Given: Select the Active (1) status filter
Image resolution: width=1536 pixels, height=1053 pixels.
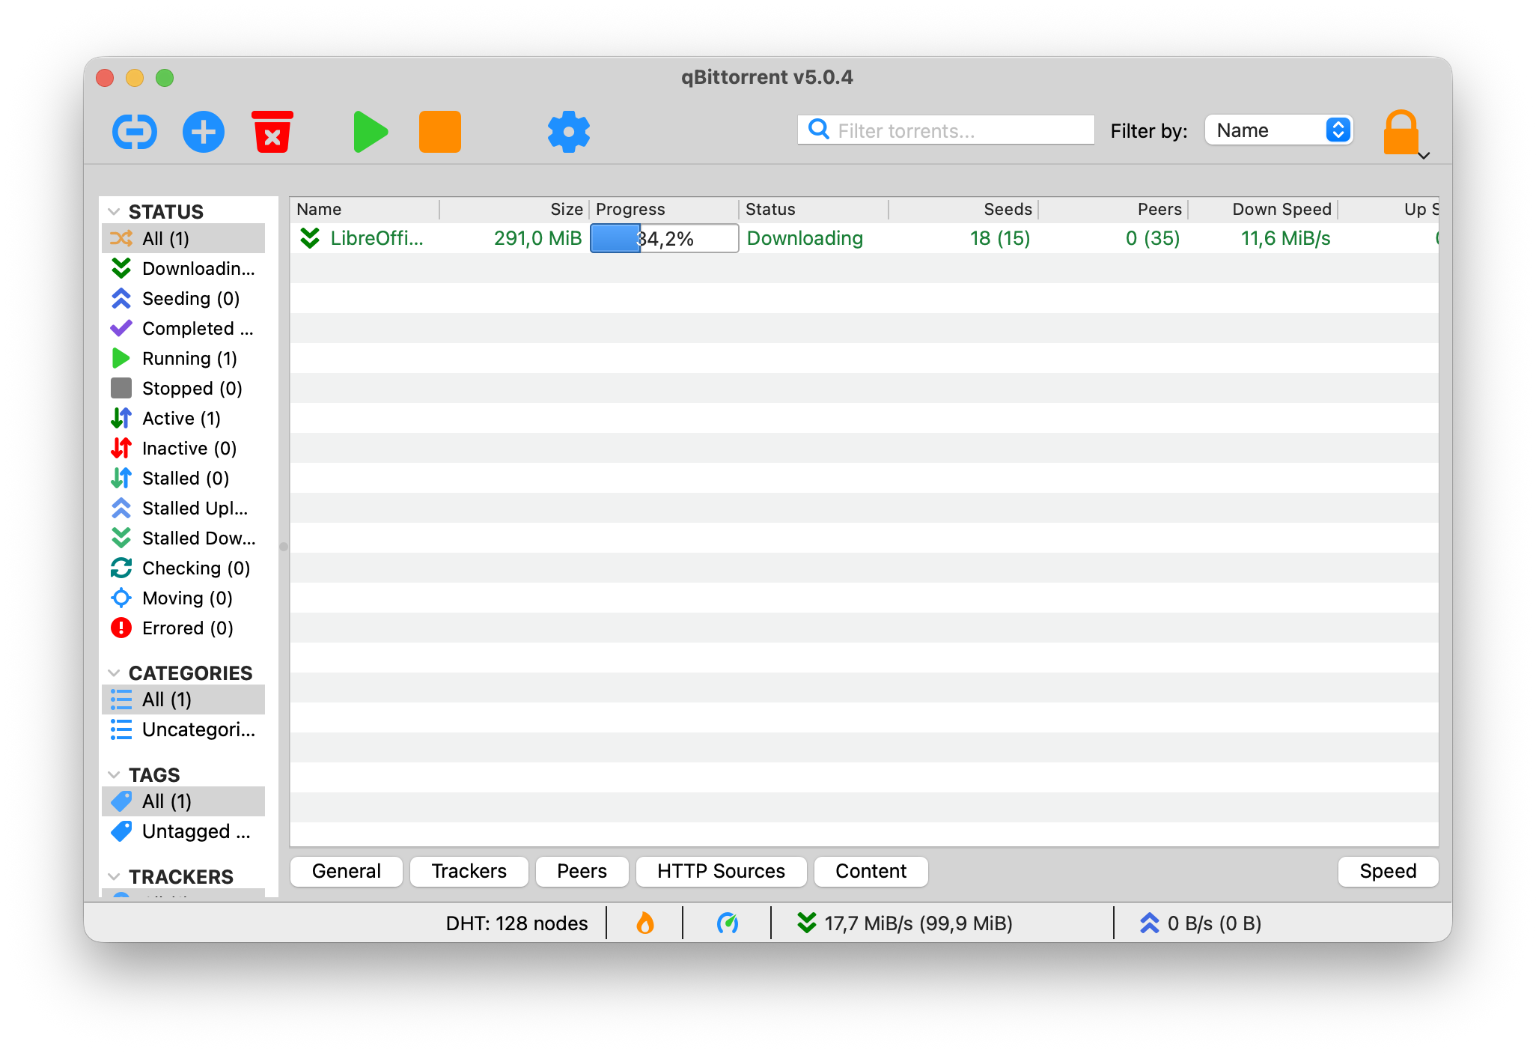Looking at the screenshot, I should click(183, 419).
